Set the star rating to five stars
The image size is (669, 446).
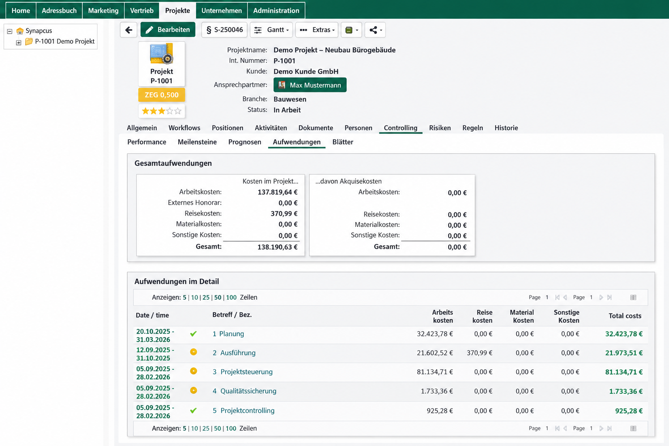coord(178,111)
